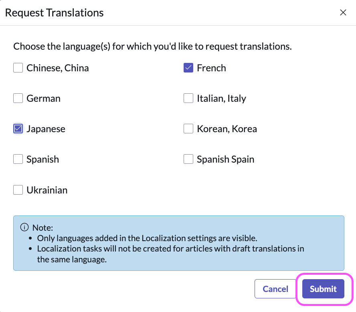Select Spanish Spain for translation

pos(188,159)
